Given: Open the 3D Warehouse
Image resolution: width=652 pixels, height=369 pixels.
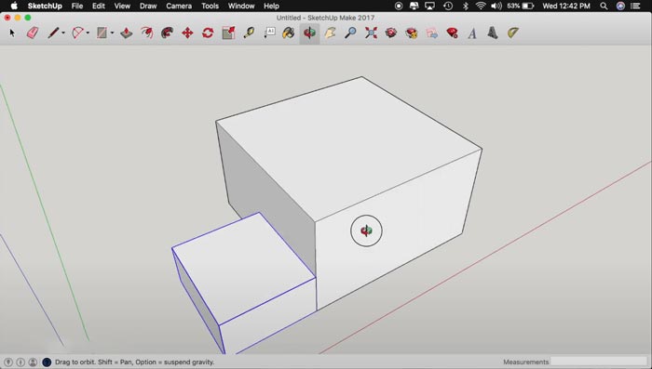Looking at the screenshot, I should 391,33.
